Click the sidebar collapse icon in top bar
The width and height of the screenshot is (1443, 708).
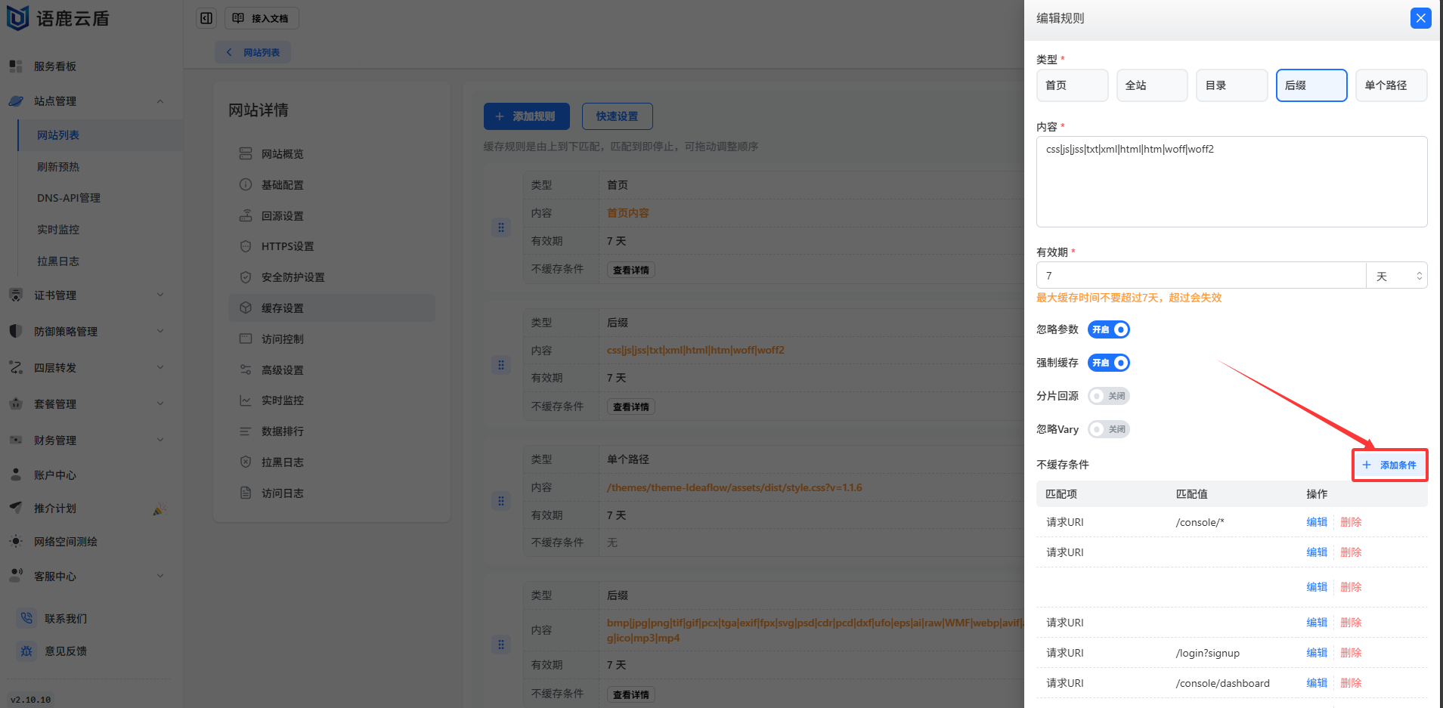pyautogui.click(x=206, y=18)
